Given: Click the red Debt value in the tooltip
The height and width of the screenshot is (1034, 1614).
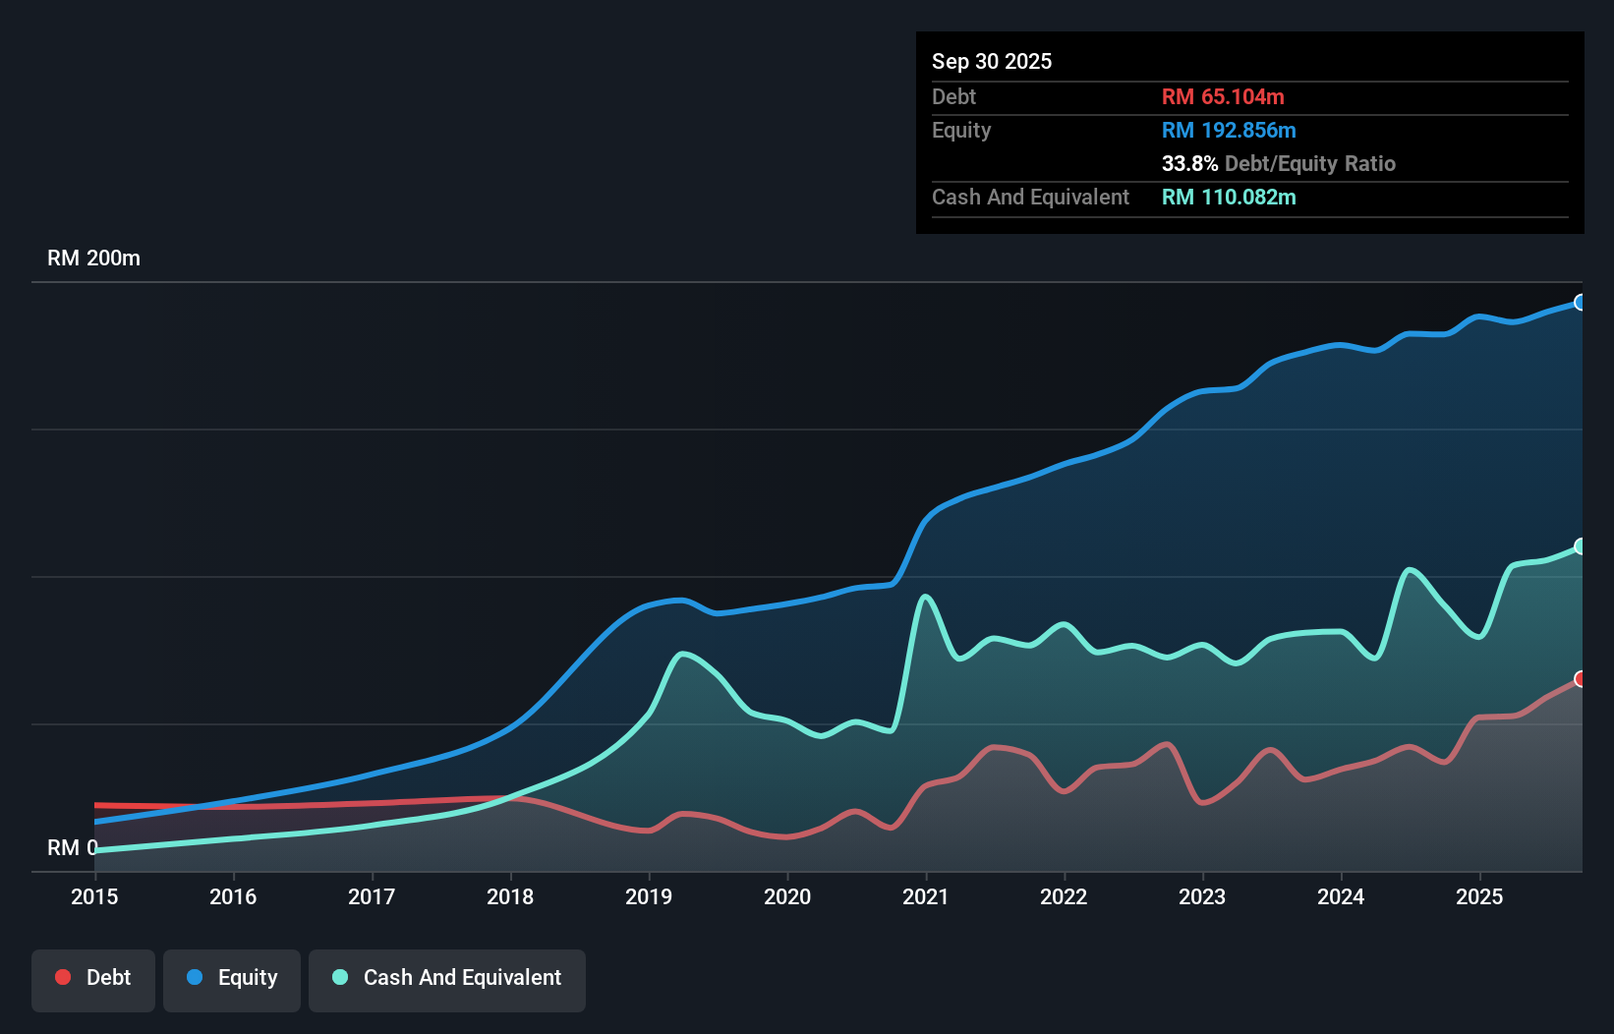Looking at the screenshot, I should pyautogui.click(x=1222, y=96).
